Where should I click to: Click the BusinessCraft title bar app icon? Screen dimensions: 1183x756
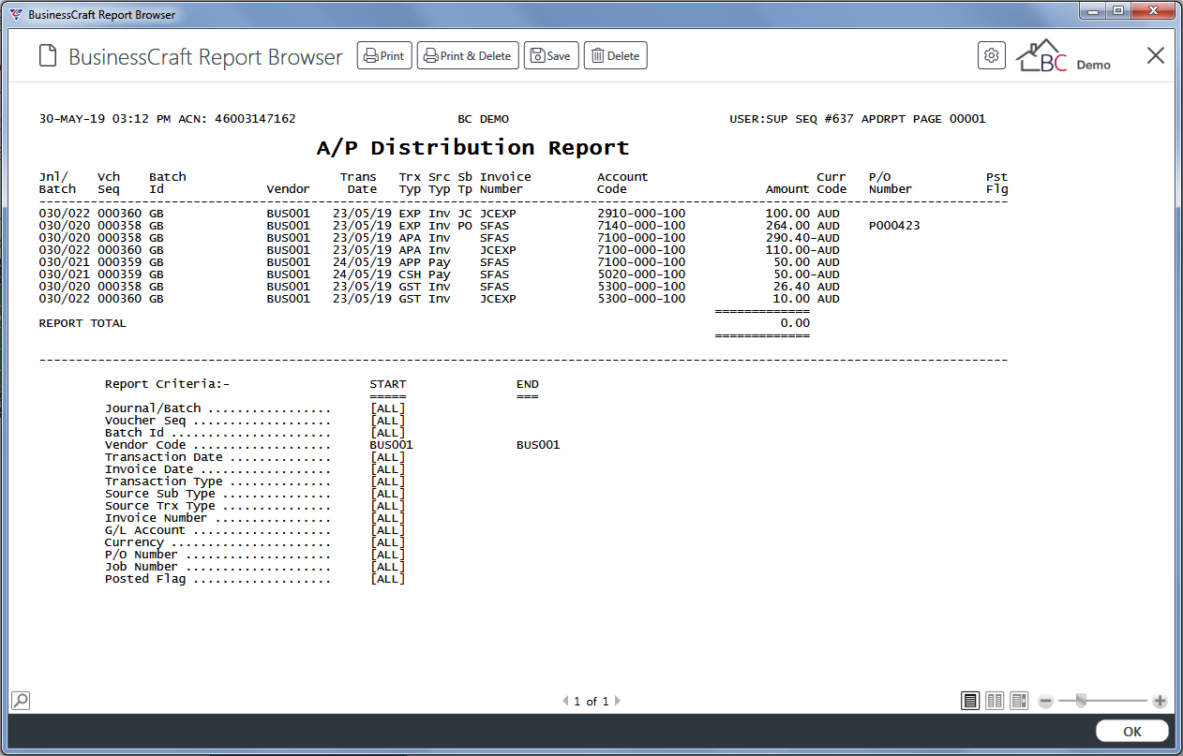tap(15, 14)
